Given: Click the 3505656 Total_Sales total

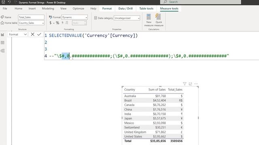Looking at the screenshot, I should [x=176, y=141].
